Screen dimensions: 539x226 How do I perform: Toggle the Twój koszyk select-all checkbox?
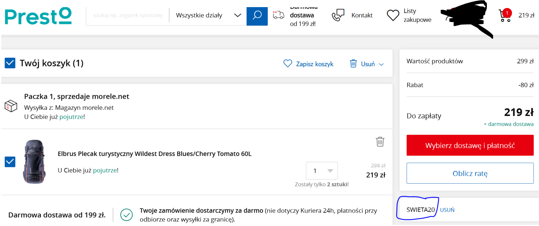[x=10, y=63]
